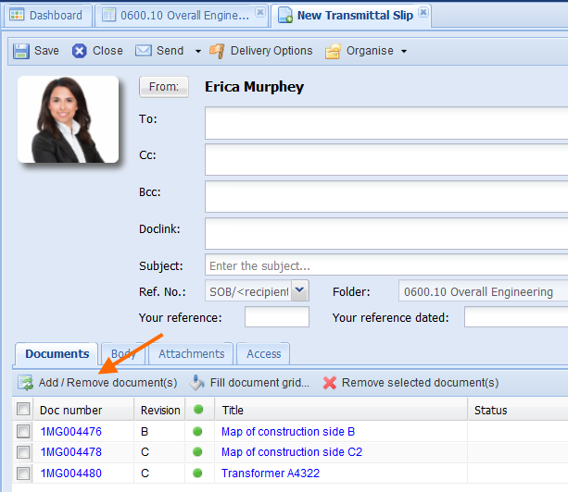Click the Save floppy disk icon
The width and height of the screenshot is (568, 492).
[21, 51]
